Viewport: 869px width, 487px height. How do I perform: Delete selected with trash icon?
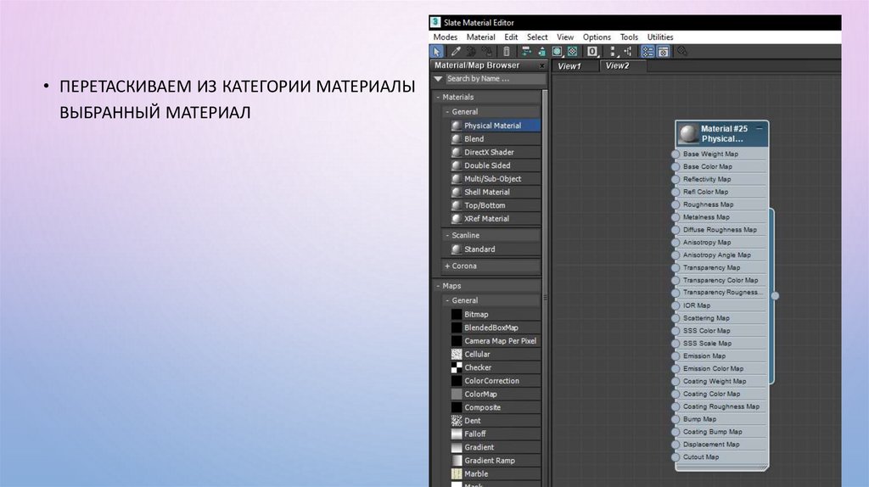(506, 52)
